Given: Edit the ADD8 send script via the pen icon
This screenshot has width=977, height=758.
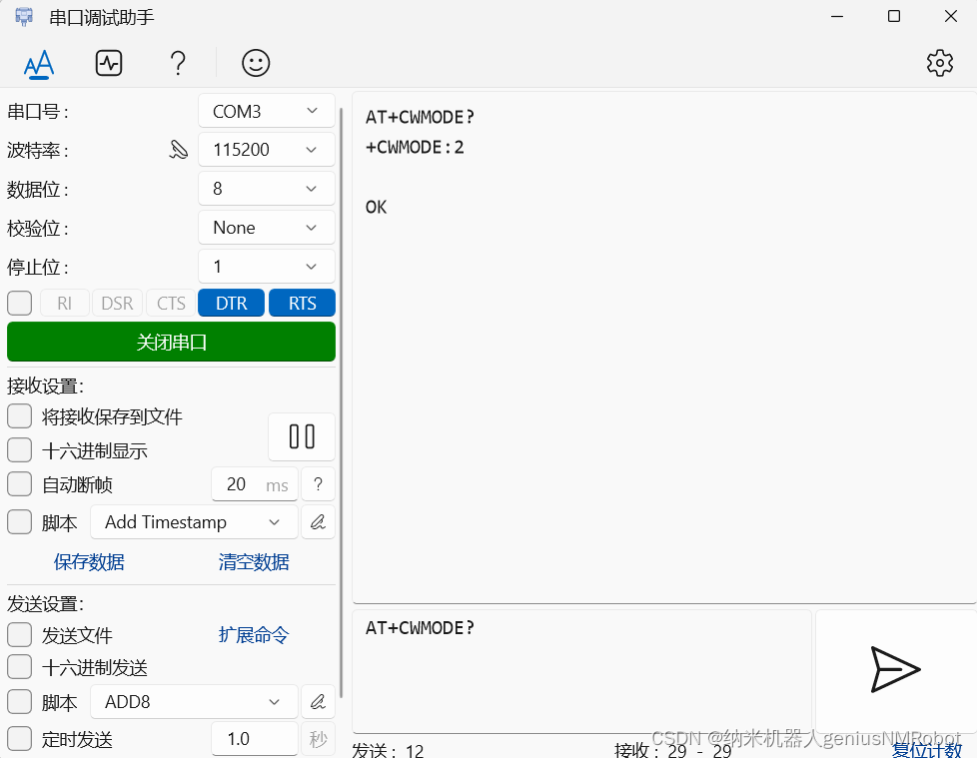Looking at the screenshot, I should click(x=318, y=702).
